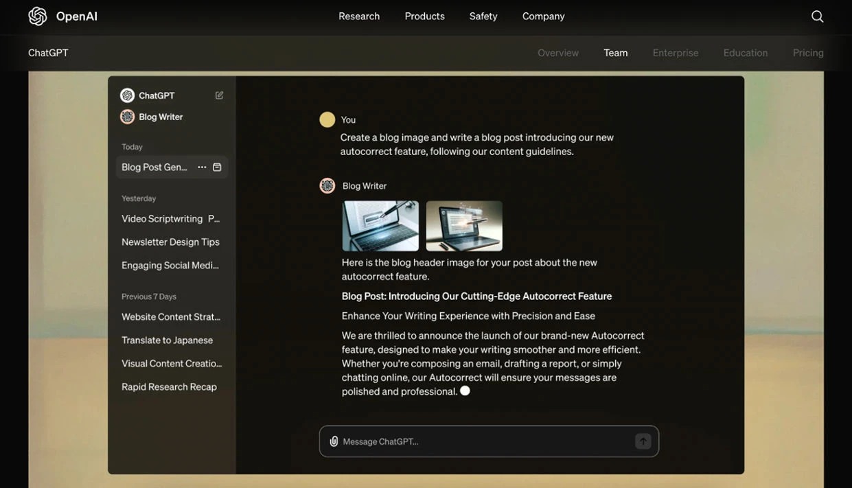The height and width of the screenshot is (488, 852).
Task: Click the Blog Writer avatar in the chat
Action: [x=327, y=185]
